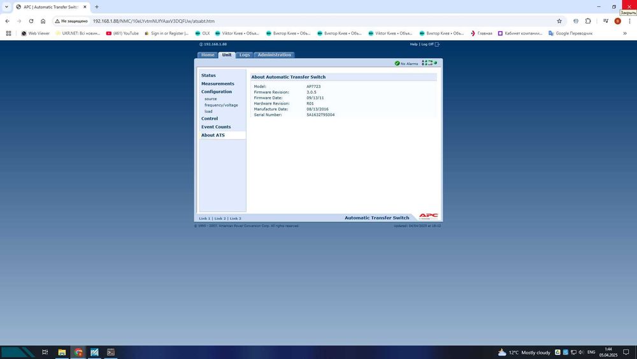The image size is (637, 359).
Task: Click the not secure site info badge
Action: click(71, 21)
